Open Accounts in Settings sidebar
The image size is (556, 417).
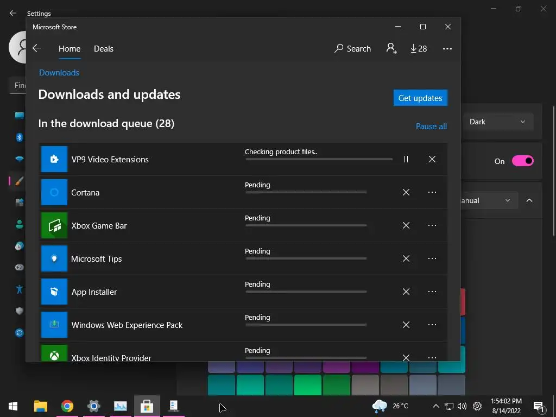pyautogui.click(x=20, y=224)
